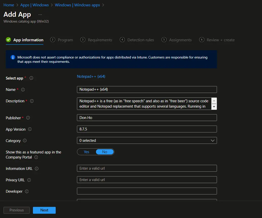262x218 pixels.
Task: Navigate to Home via the breadcrumb
Action: [x=9, y=5]
